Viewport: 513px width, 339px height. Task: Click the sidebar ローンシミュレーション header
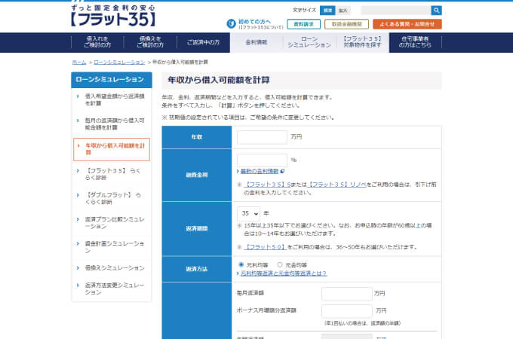coord(112,80)
